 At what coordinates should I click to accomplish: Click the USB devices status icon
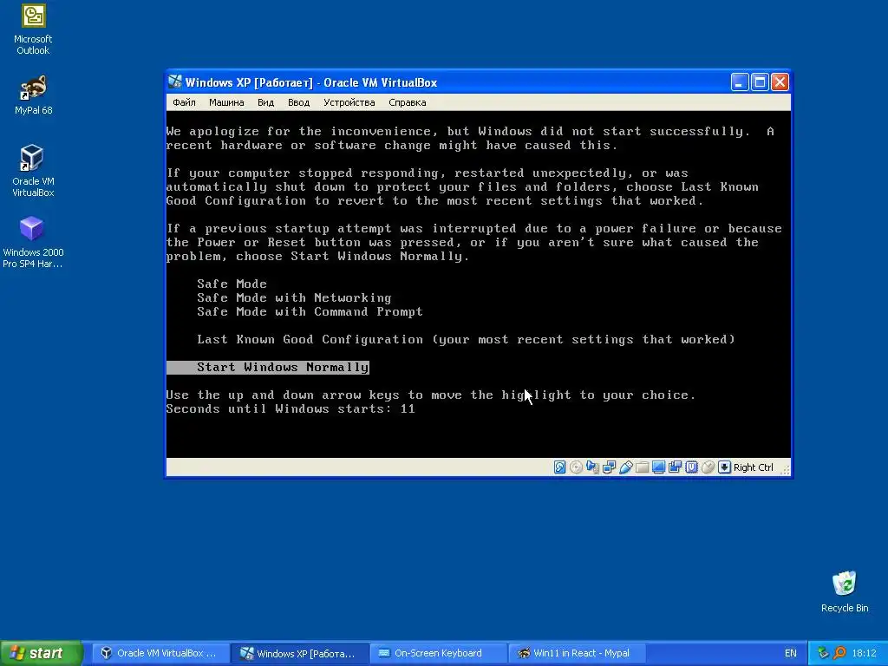click(x=626, y=467)
